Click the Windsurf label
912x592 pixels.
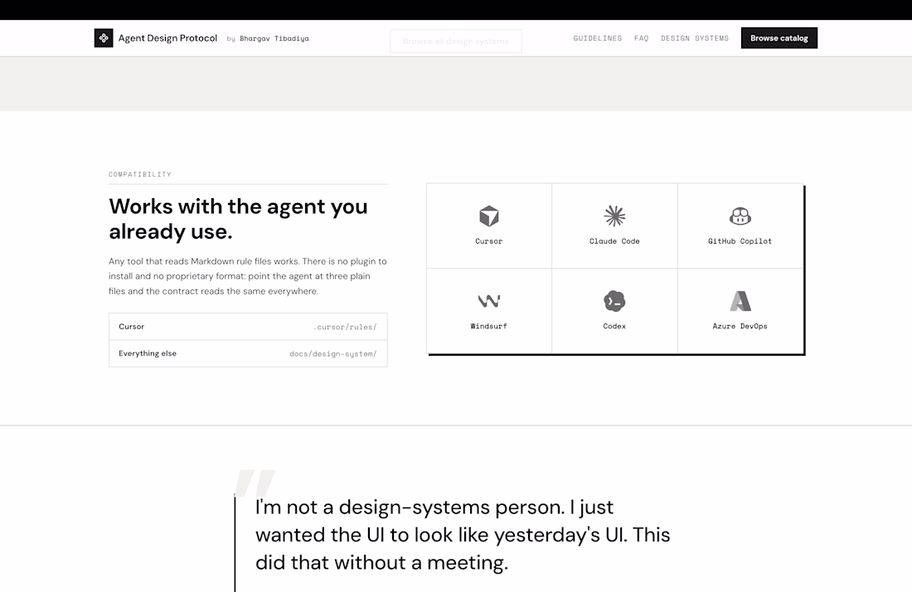pyautogui.click(x=488, y=326)
